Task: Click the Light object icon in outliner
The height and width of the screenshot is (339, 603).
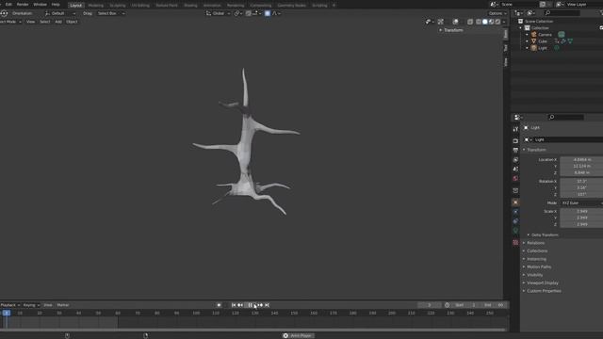Action: tap(534, 48)
